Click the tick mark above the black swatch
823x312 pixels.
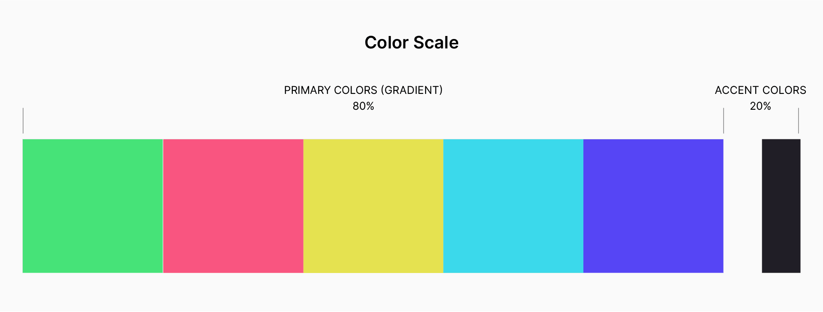[x=799, y=121]
